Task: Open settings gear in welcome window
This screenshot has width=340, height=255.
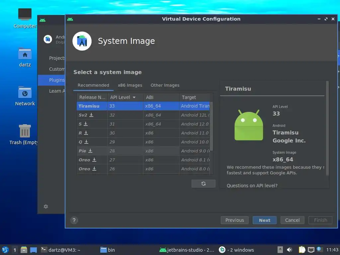Action: (46, 207)
